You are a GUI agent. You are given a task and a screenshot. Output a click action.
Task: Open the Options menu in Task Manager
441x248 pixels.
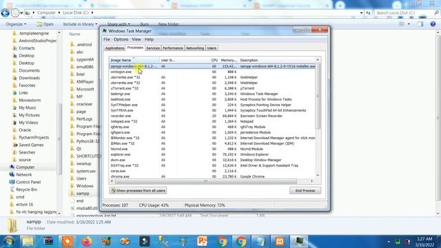(121, 39)
